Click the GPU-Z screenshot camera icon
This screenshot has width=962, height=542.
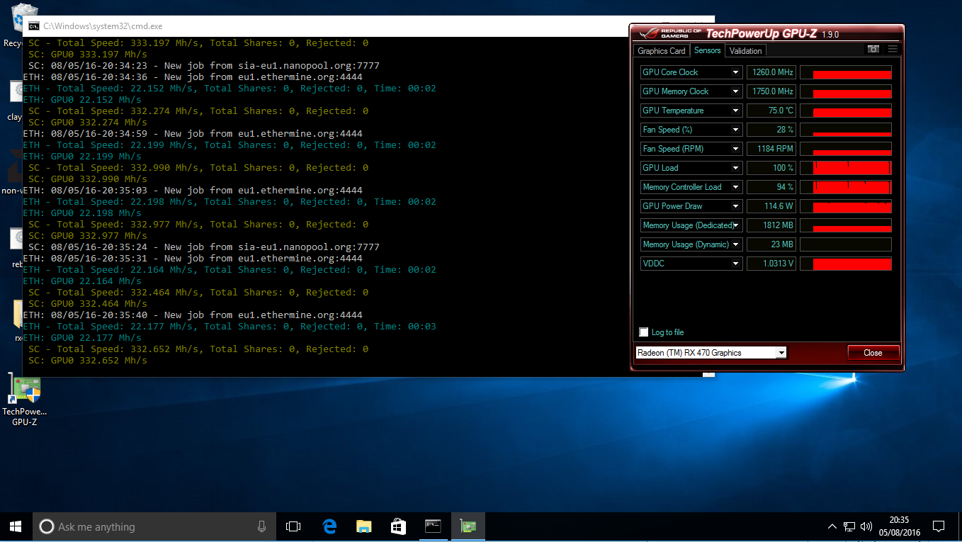tap(873, 49)
